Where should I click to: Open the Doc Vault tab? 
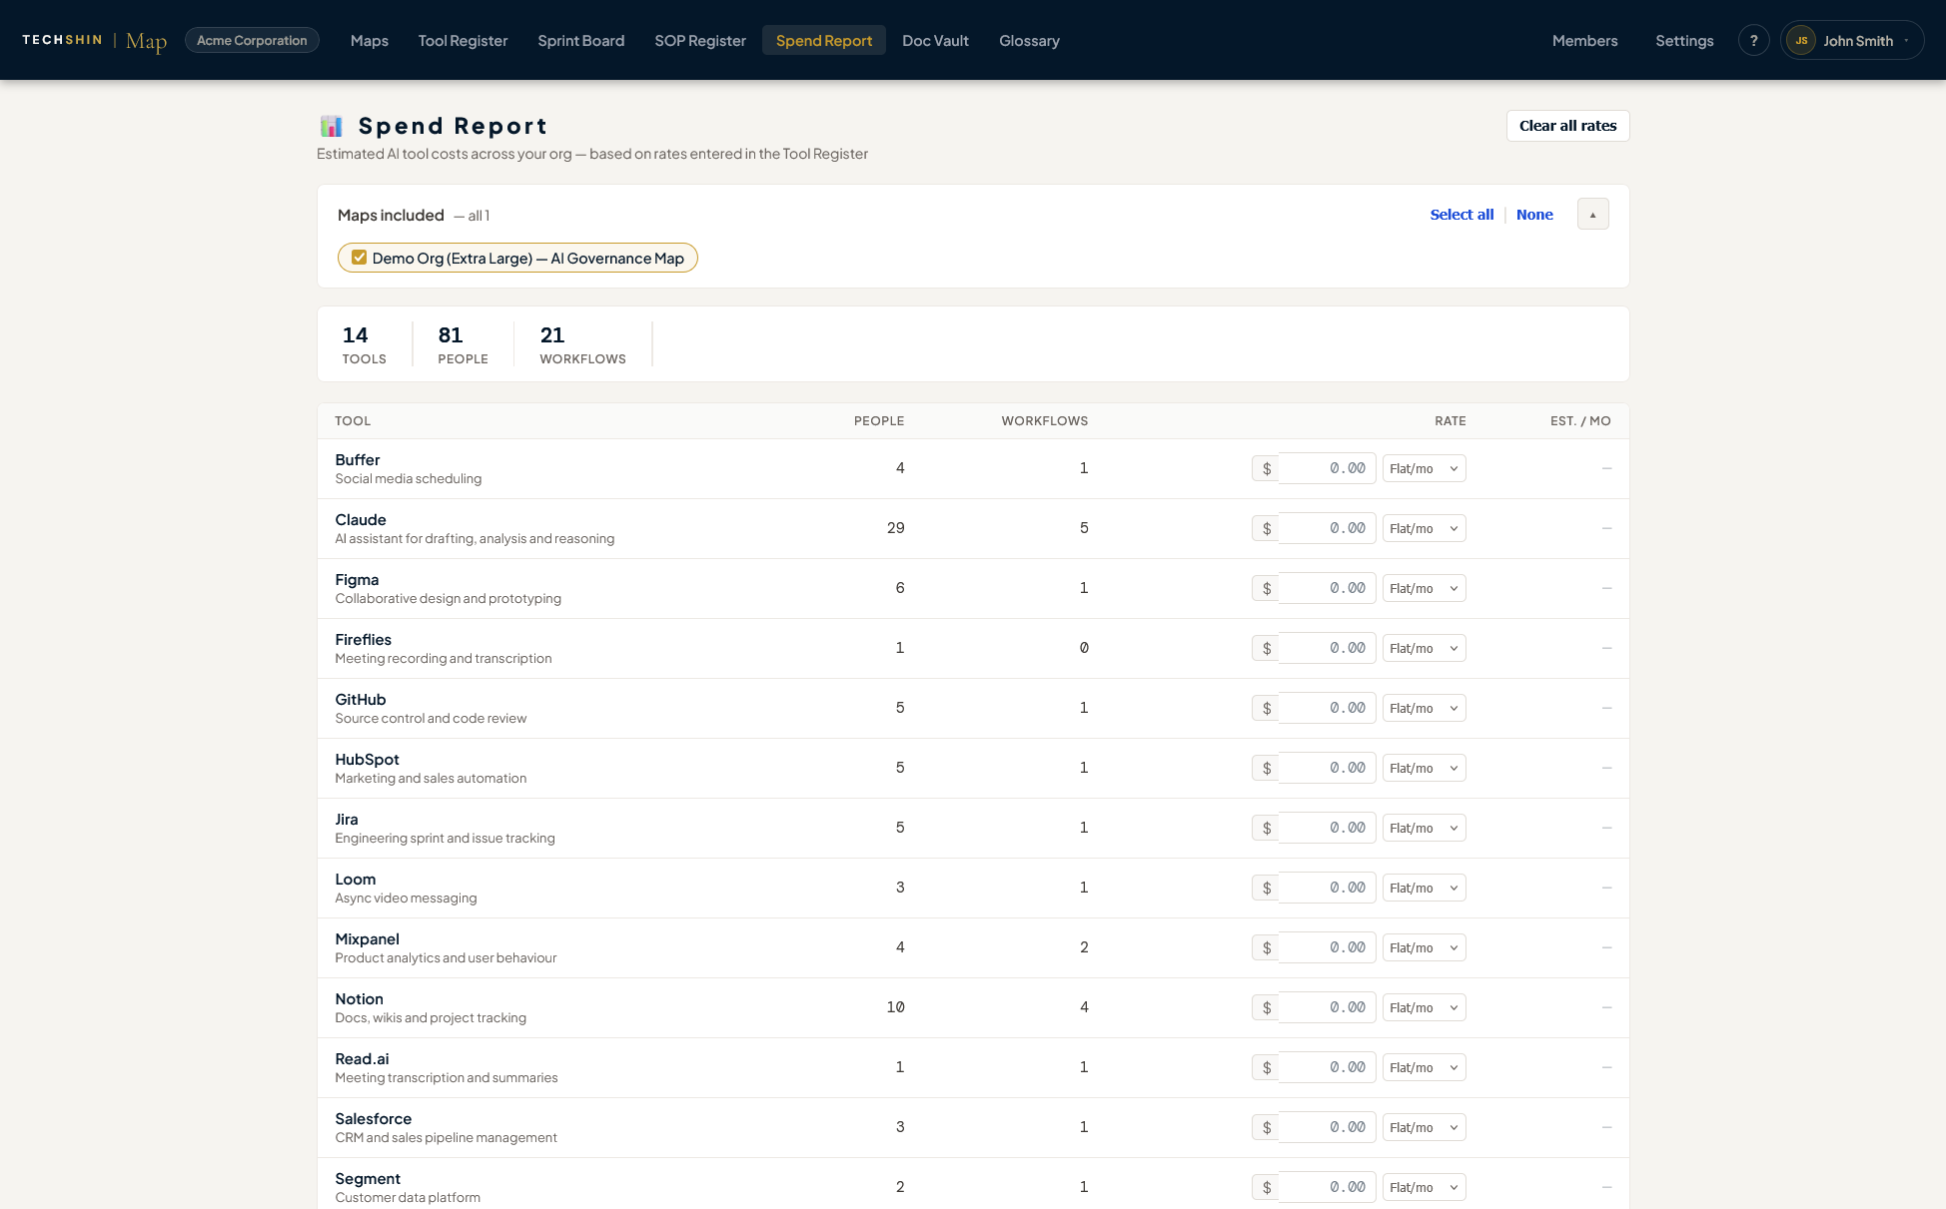935,40
